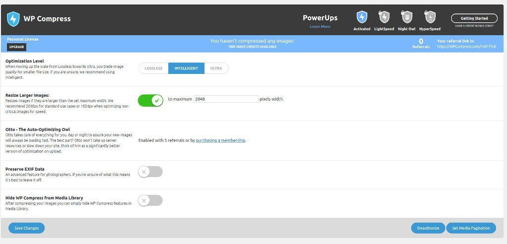Select the Activated PowerUp shield icon
507x244 pixels.
[x=362, y=17]
